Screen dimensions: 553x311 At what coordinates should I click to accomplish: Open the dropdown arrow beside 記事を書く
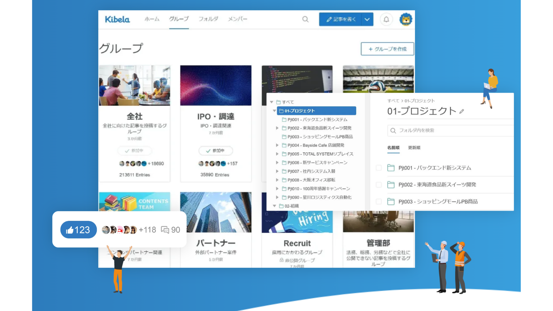tap(367, 19)
